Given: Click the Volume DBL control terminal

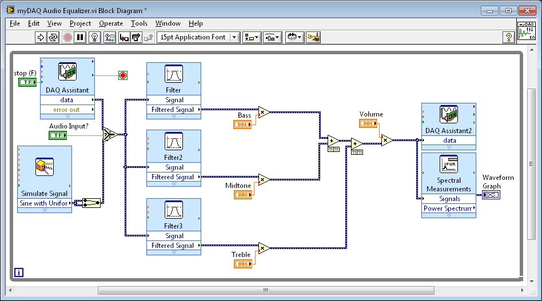Looking at the screenshot, I should coord(368,123).
